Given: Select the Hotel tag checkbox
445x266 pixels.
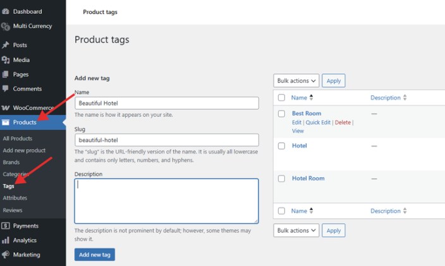Looking at the screenshot, I should pos(281,146).
